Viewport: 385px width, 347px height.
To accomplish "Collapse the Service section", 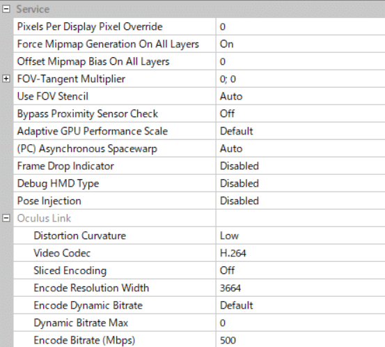I will coord(6,9).
